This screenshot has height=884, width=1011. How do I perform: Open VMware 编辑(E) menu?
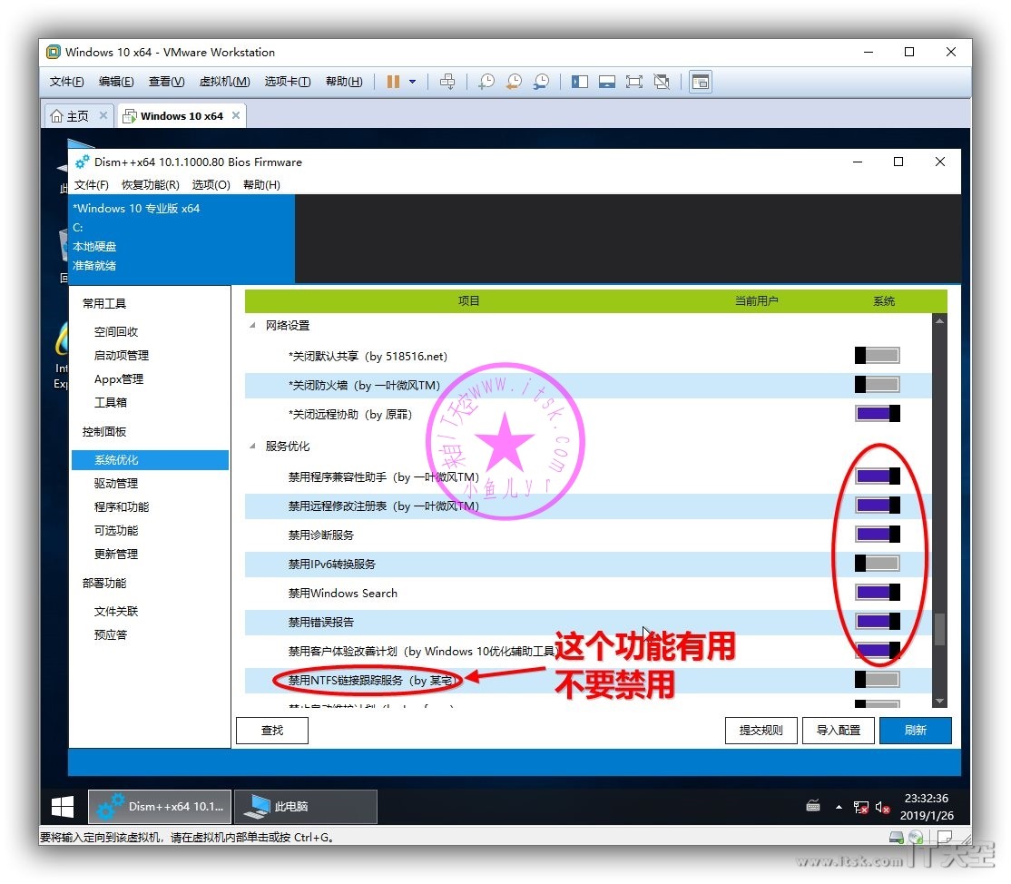pos(116,82)
